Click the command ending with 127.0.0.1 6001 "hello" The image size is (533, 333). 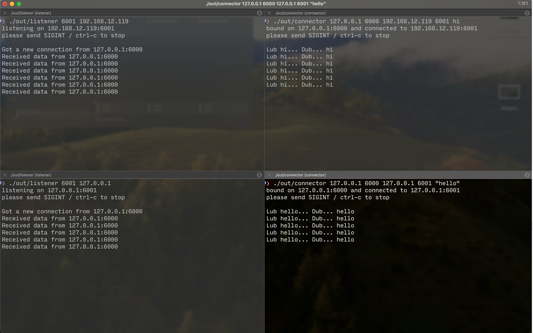click(x=367, y=183)
